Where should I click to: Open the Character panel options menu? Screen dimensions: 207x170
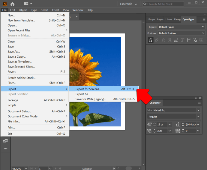(199, 103)
